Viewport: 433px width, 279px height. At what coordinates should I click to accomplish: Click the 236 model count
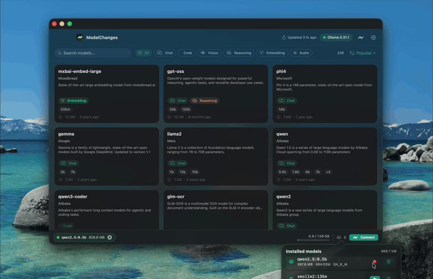pyautogui.click(x=341, y=53)
